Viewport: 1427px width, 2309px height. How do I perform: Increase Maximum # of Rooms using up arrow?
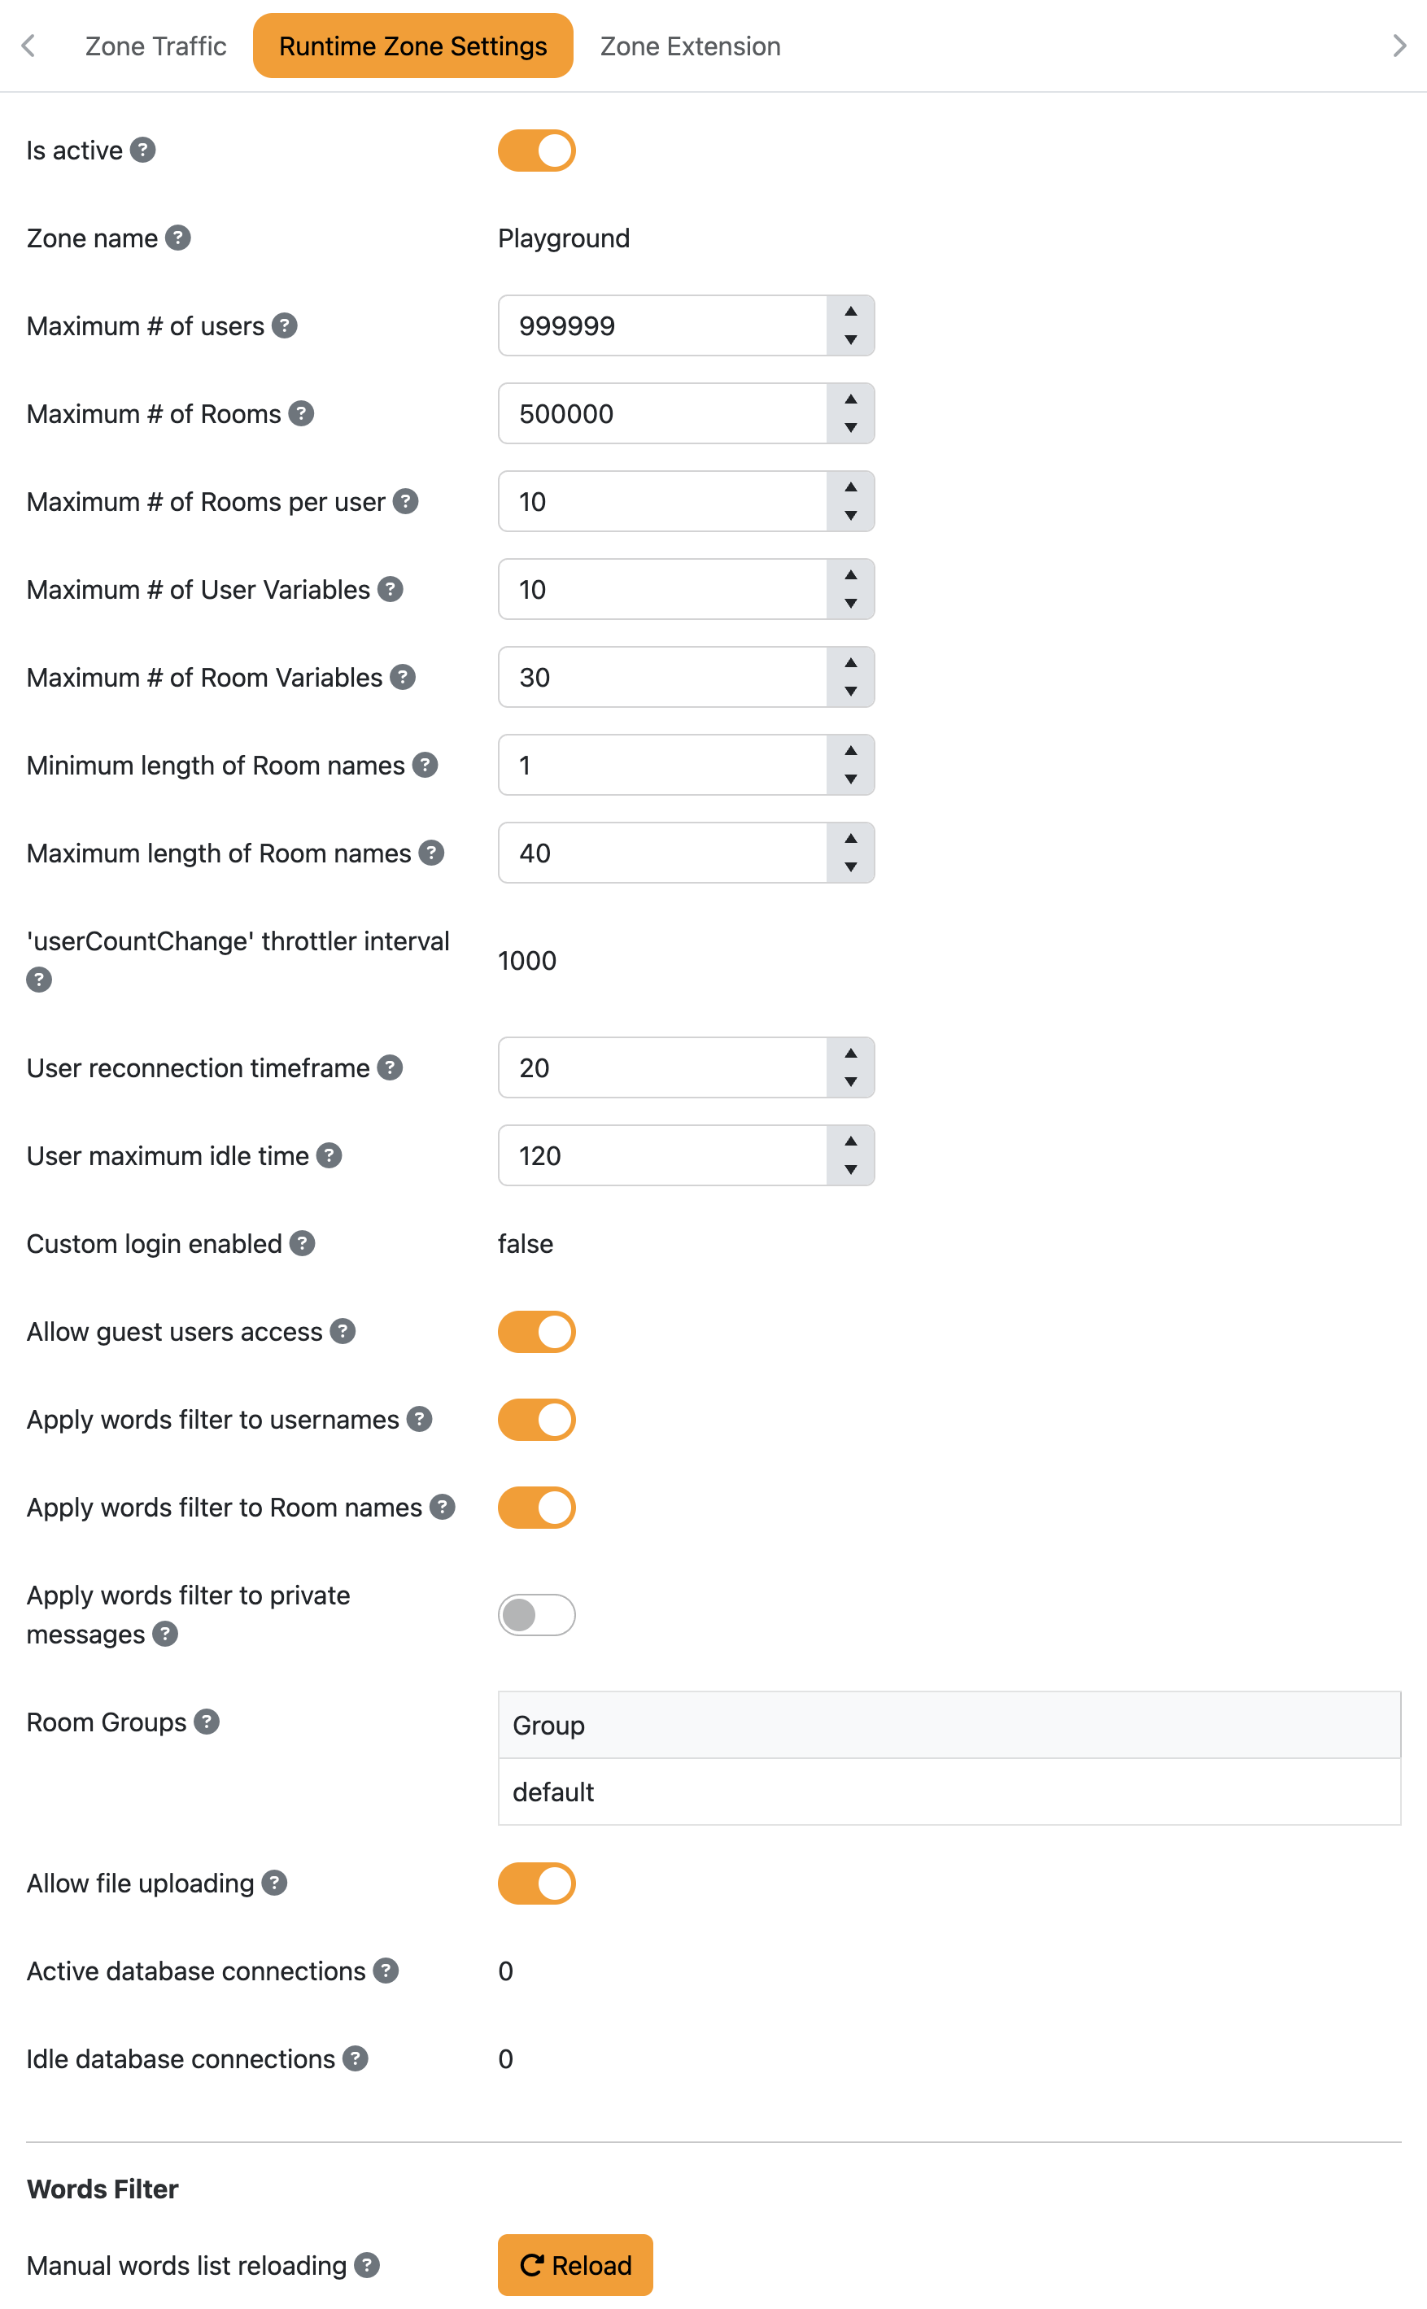click(x=849, y=399)
